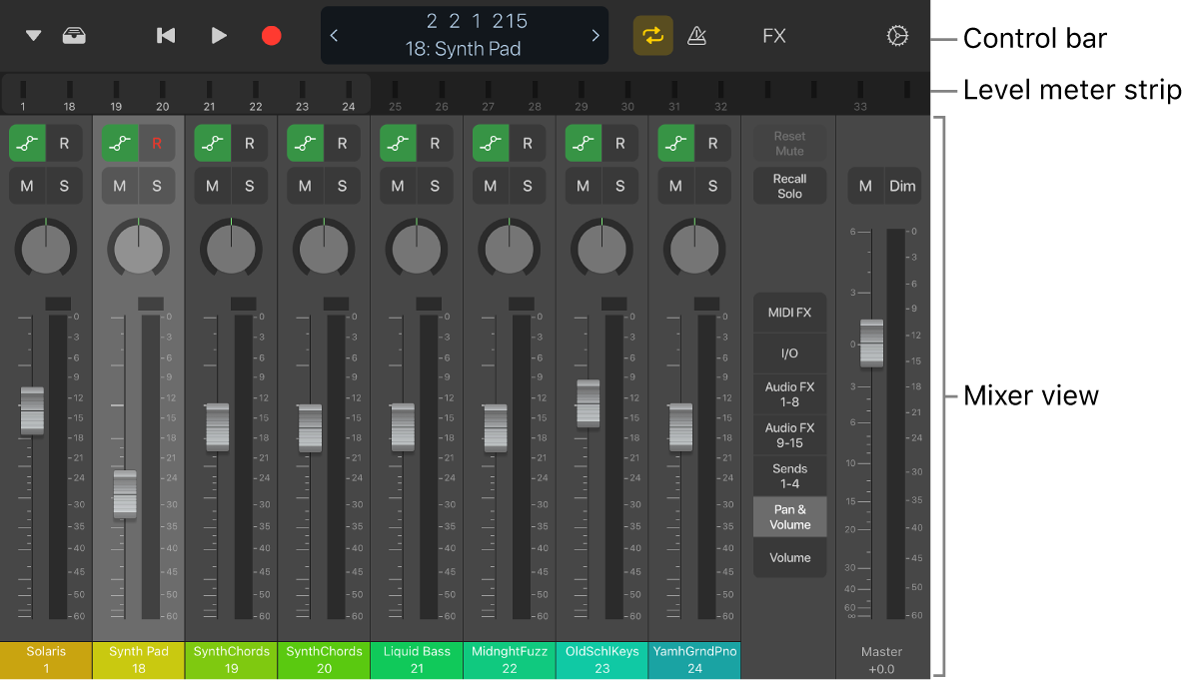Image resolution: width=1183 pixels, height=680 pixels.
Task: Solo the OldSchlKeys channel
Action: (619, 185)
